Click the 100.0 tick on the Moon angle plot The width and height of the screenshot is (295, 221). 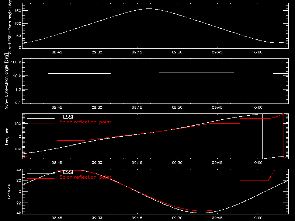pos(16,62)
